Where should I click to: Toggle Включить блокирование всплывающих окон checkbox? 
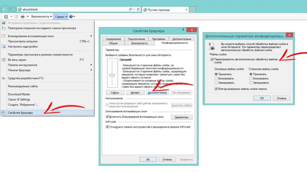pos(107,117)
